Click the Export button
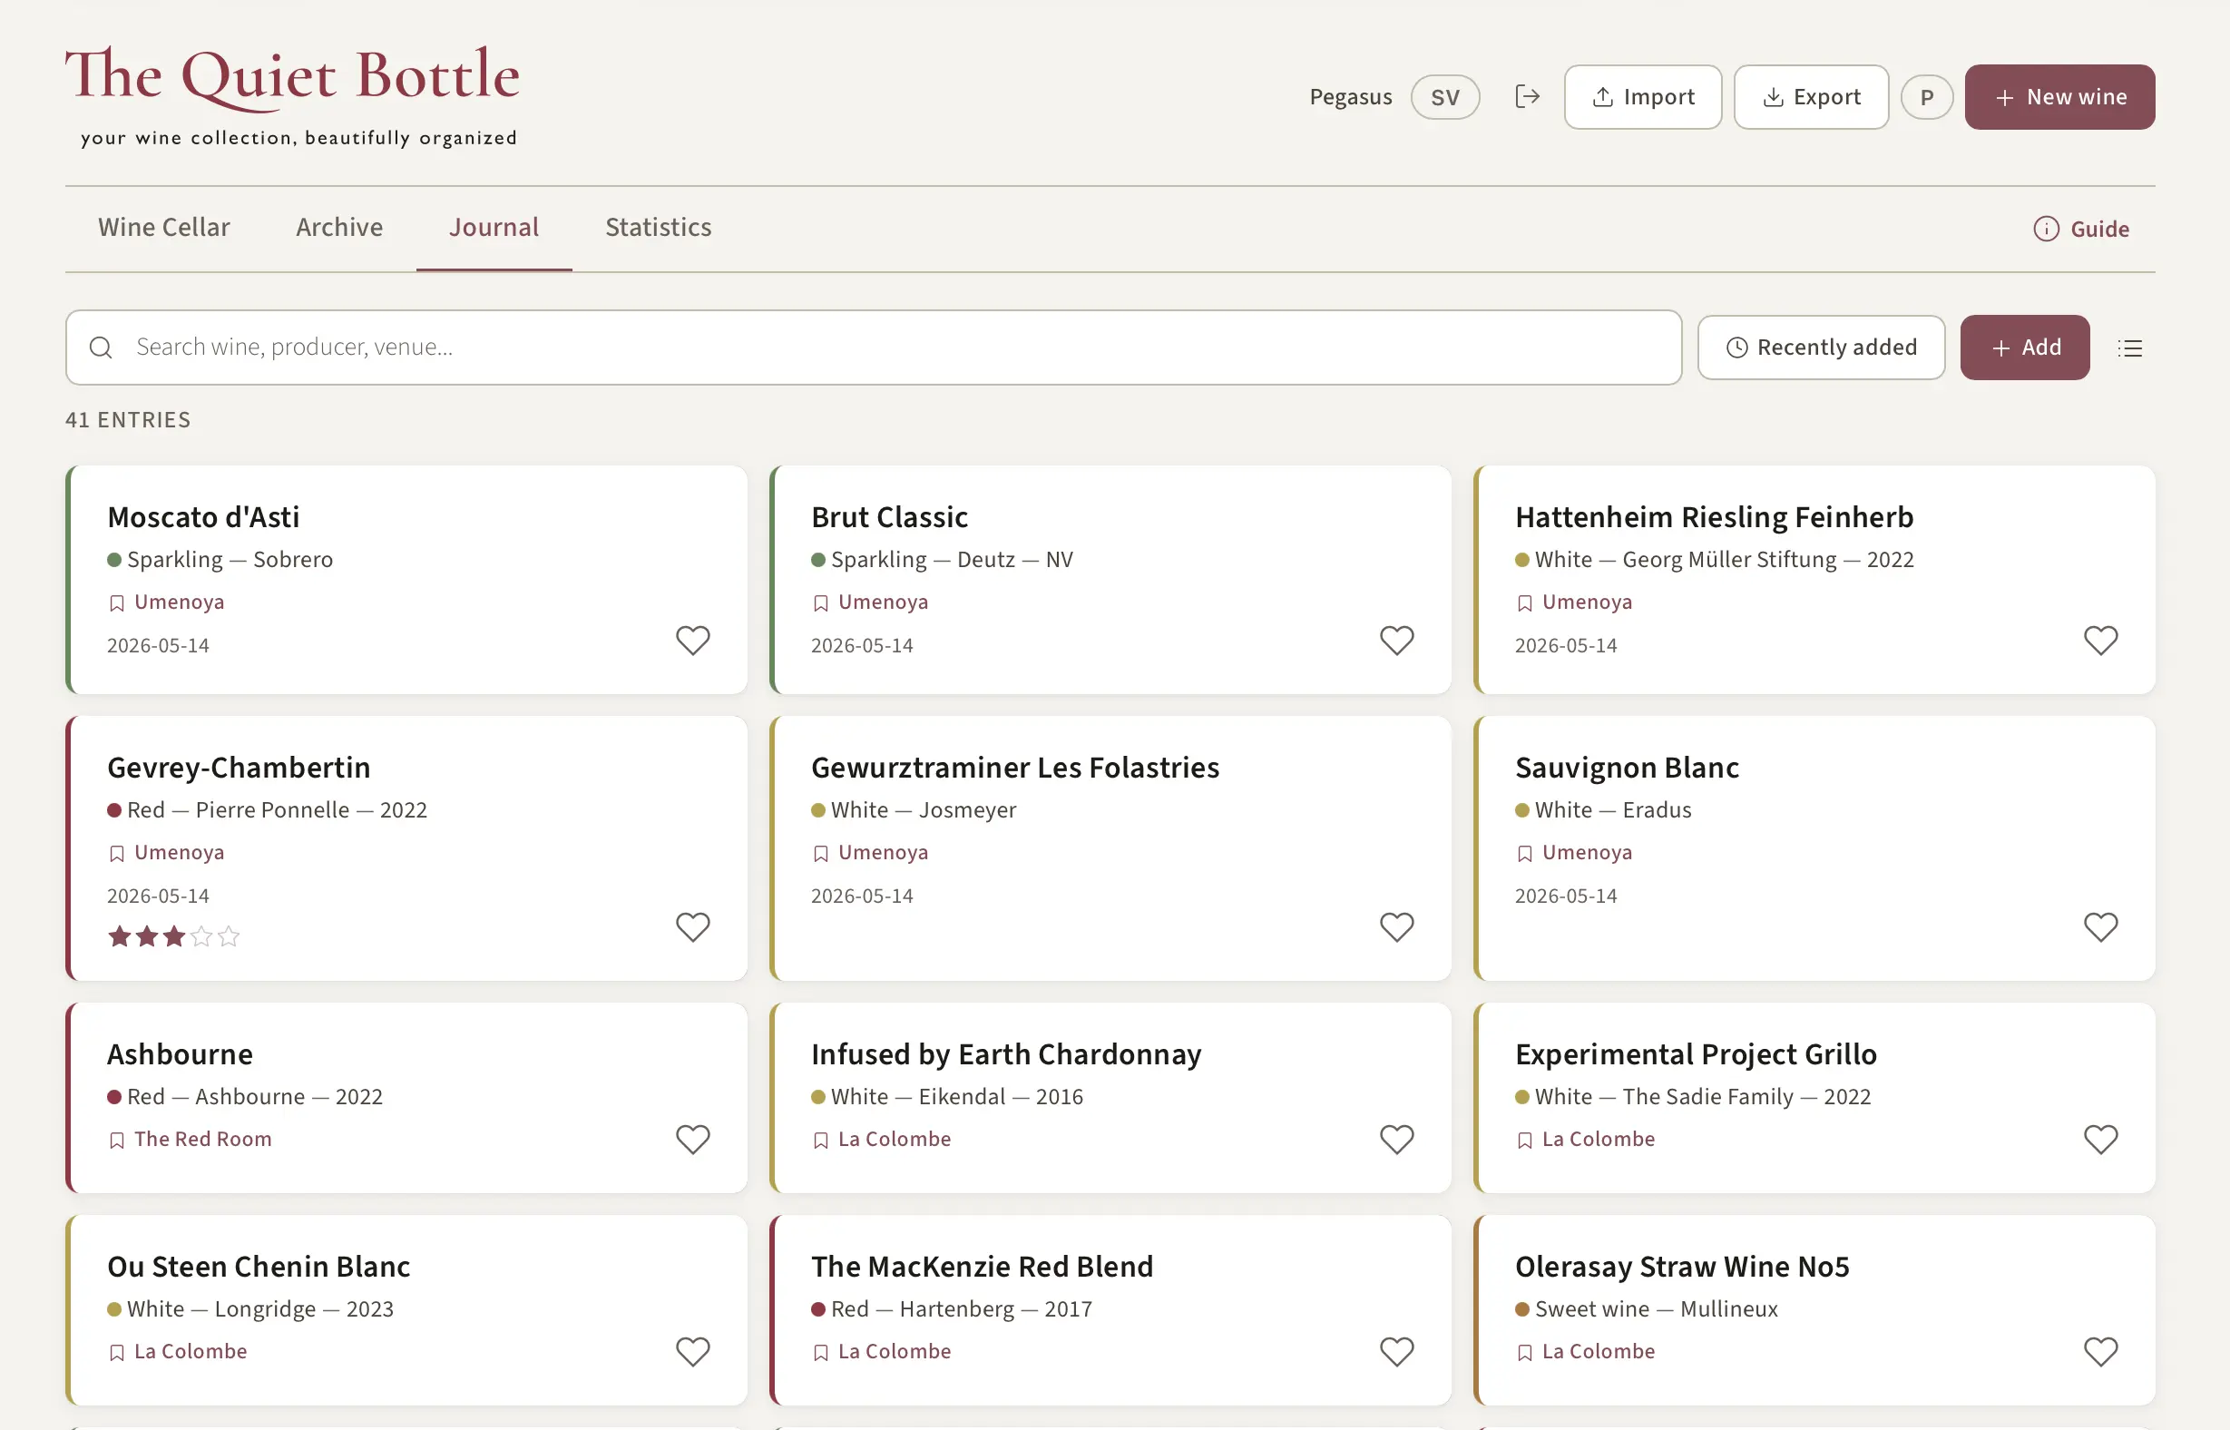The width and height of the screenshot is (2230, 1430). (x=1810, y=96)
